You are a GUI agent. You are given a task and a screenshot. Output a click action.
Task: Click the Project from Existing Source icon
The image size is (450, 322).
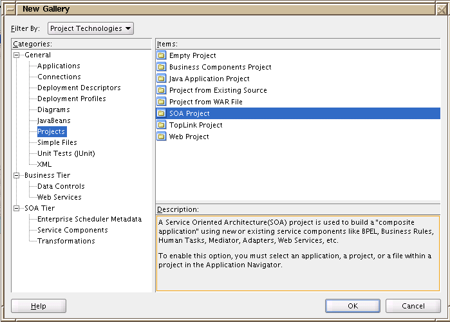(x=162, y=90)
